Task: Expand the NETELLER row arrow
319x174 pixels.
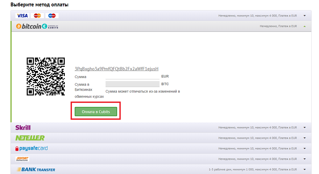Action: (305, 138)
